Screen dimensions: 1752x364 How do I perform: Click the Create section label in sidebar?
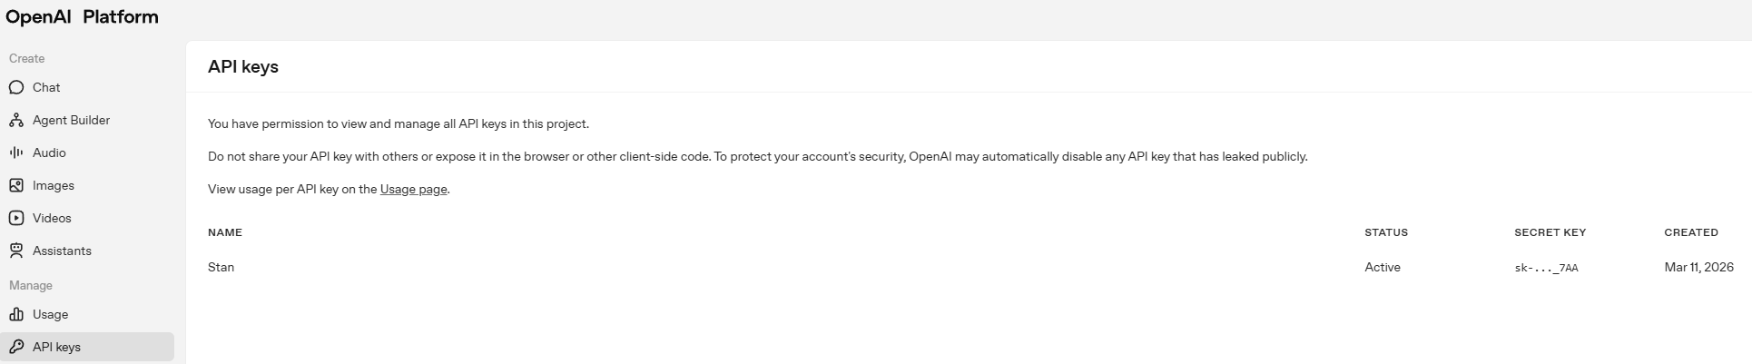click(x=27, y=58)
